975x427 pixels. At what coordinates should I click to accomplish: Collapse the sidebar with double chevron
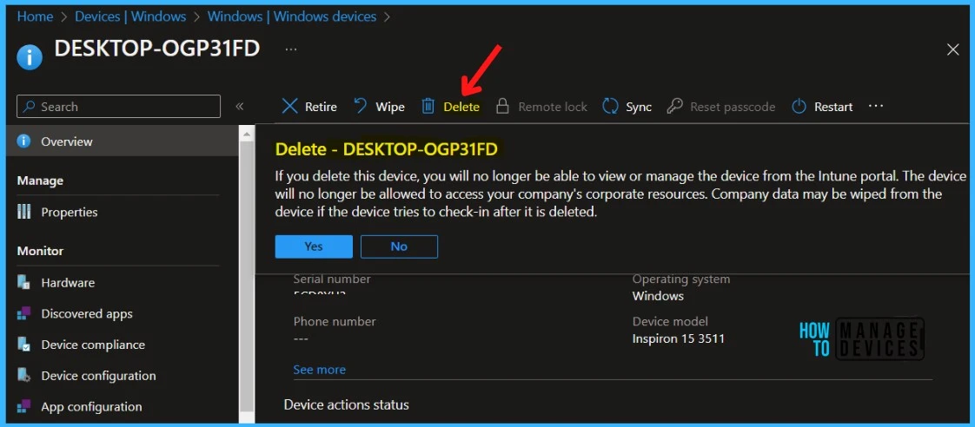point(239,107)
